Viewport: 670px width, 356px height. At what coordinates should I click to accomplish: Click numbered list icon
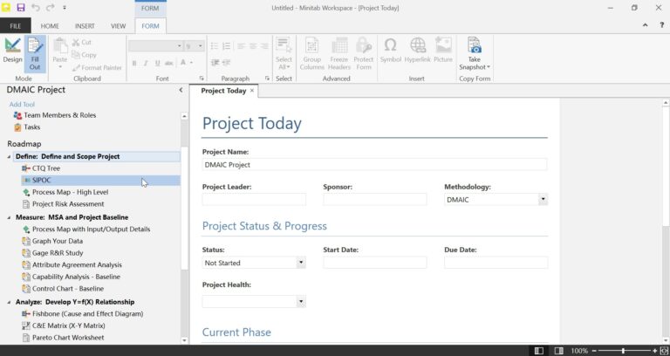227,46
